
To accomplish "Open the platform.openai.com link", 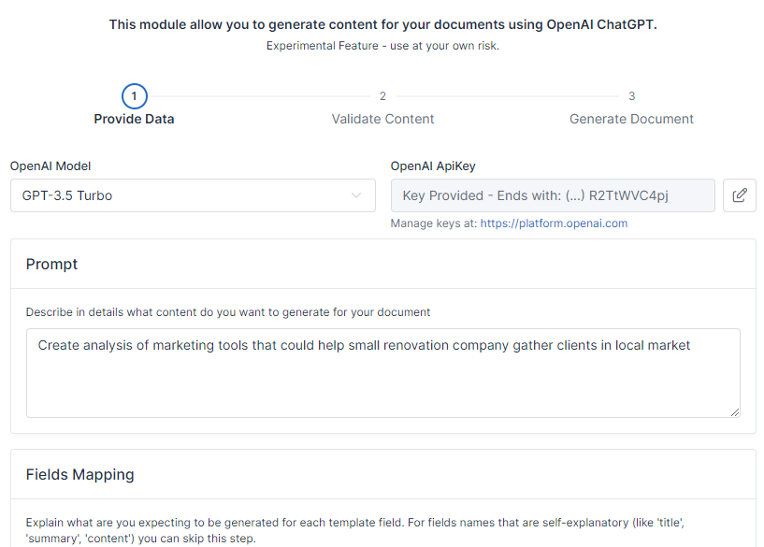I will click(554, 223).
